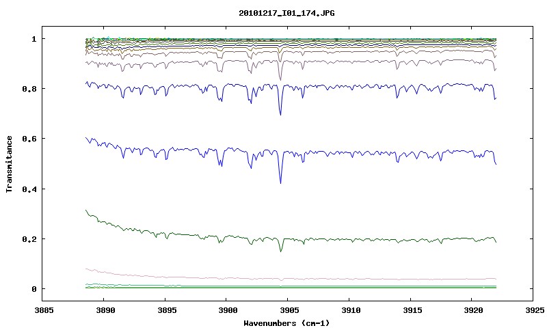Click x-axis tick label 3910
This screenshot has width=547, height=328.
(x=351, y=310)
